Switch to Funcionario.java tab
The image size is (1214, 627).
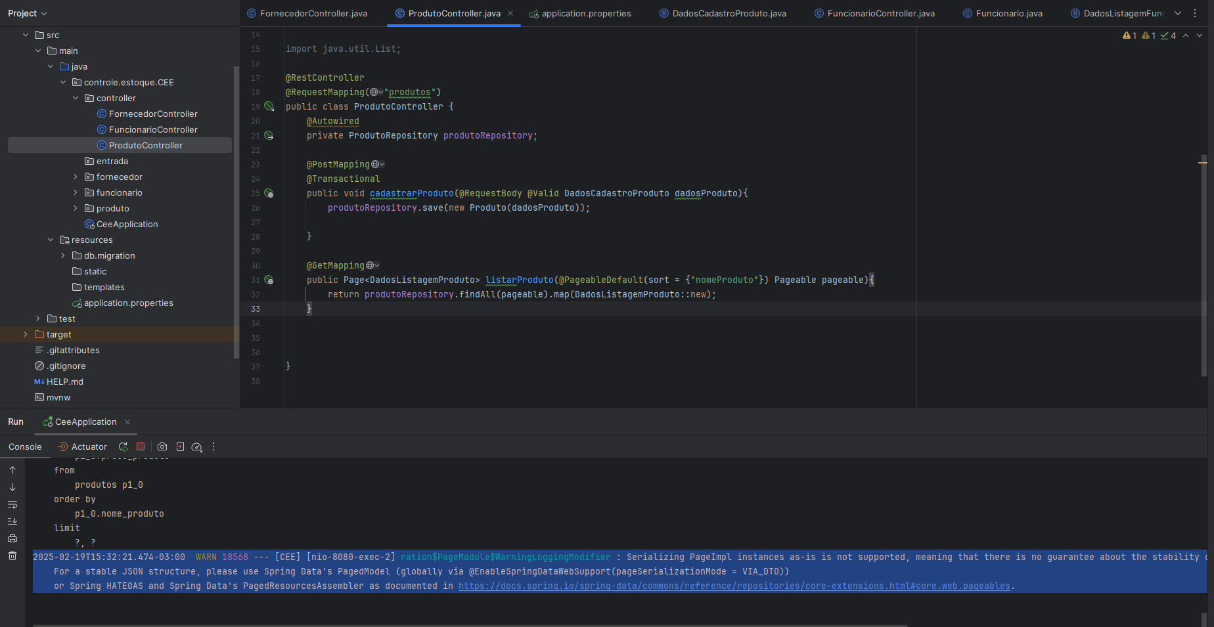1002,13
